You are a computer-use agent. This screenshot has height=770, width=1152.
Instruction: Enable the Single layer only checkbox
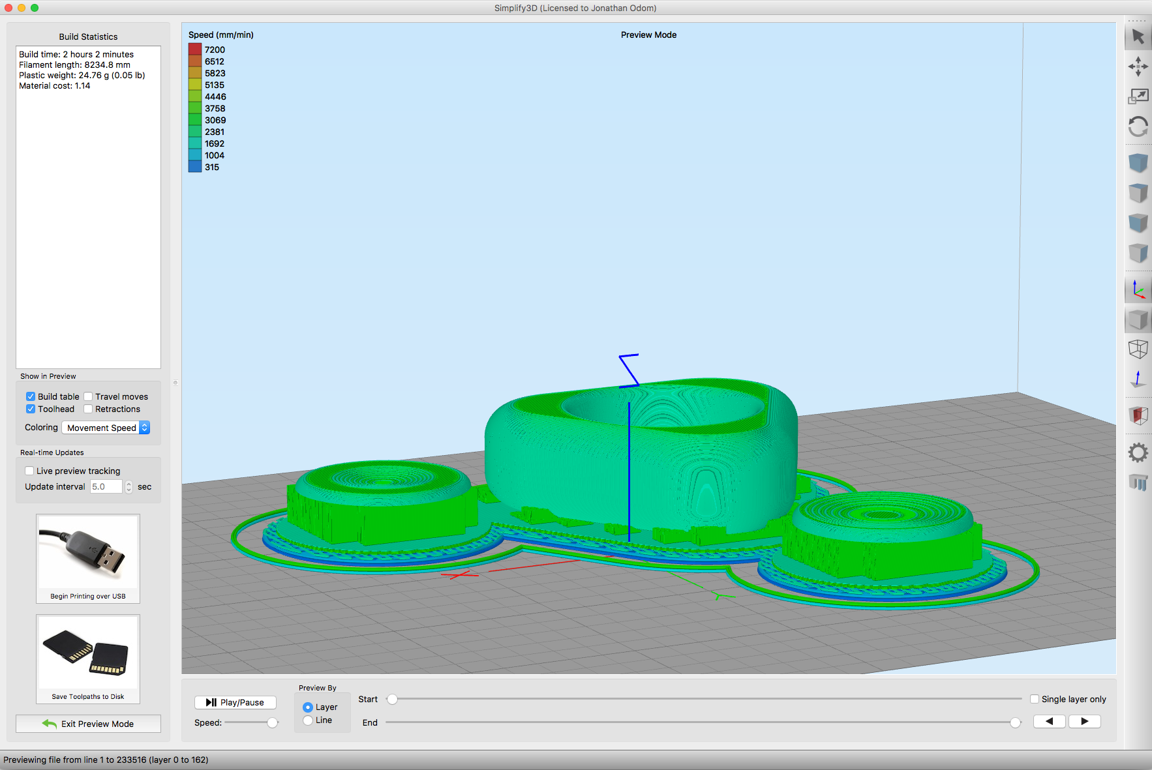1035,699
